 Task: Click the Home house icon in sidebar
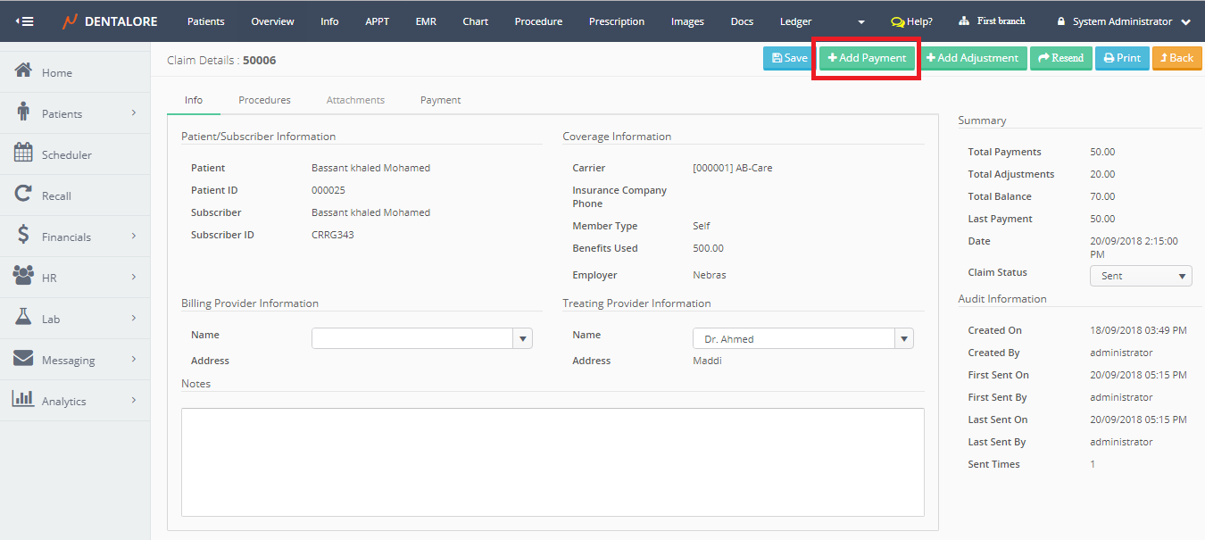(24, 71)
